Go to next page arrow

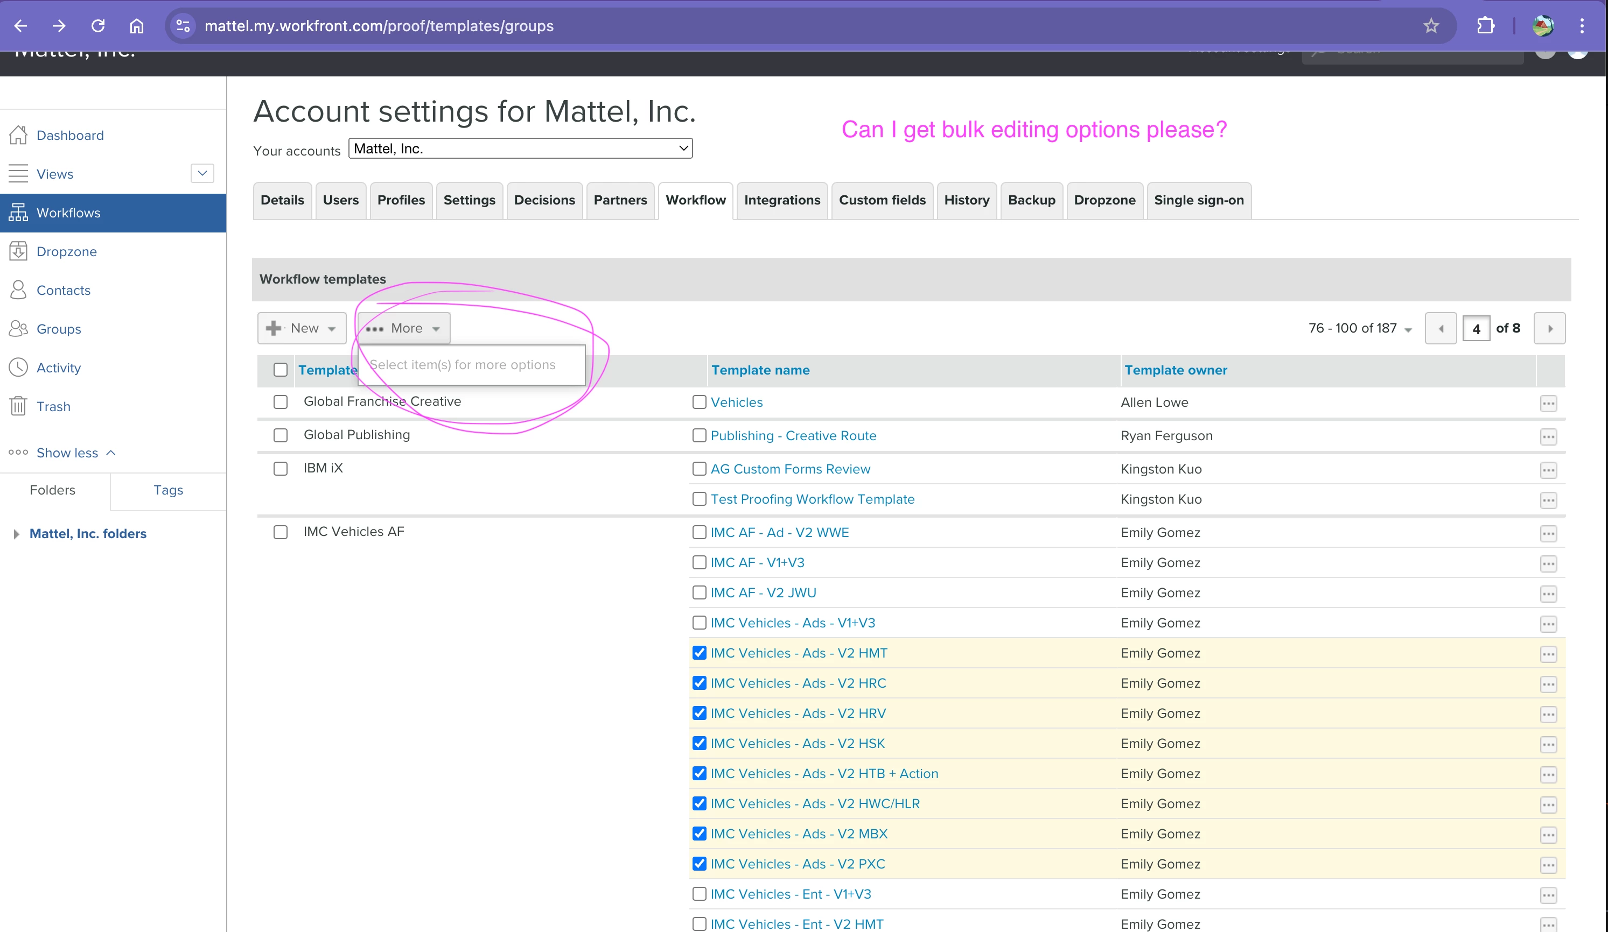1549,328
